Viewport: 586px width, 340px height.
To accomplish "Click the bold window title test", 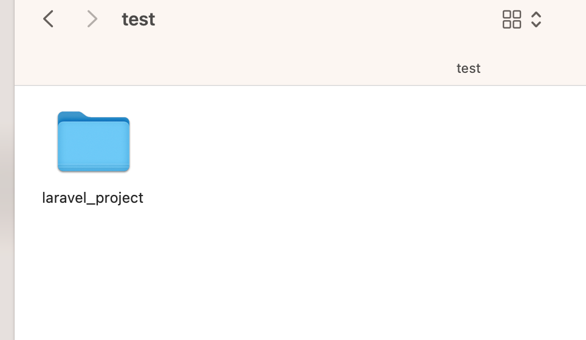I will click(138, 19).
